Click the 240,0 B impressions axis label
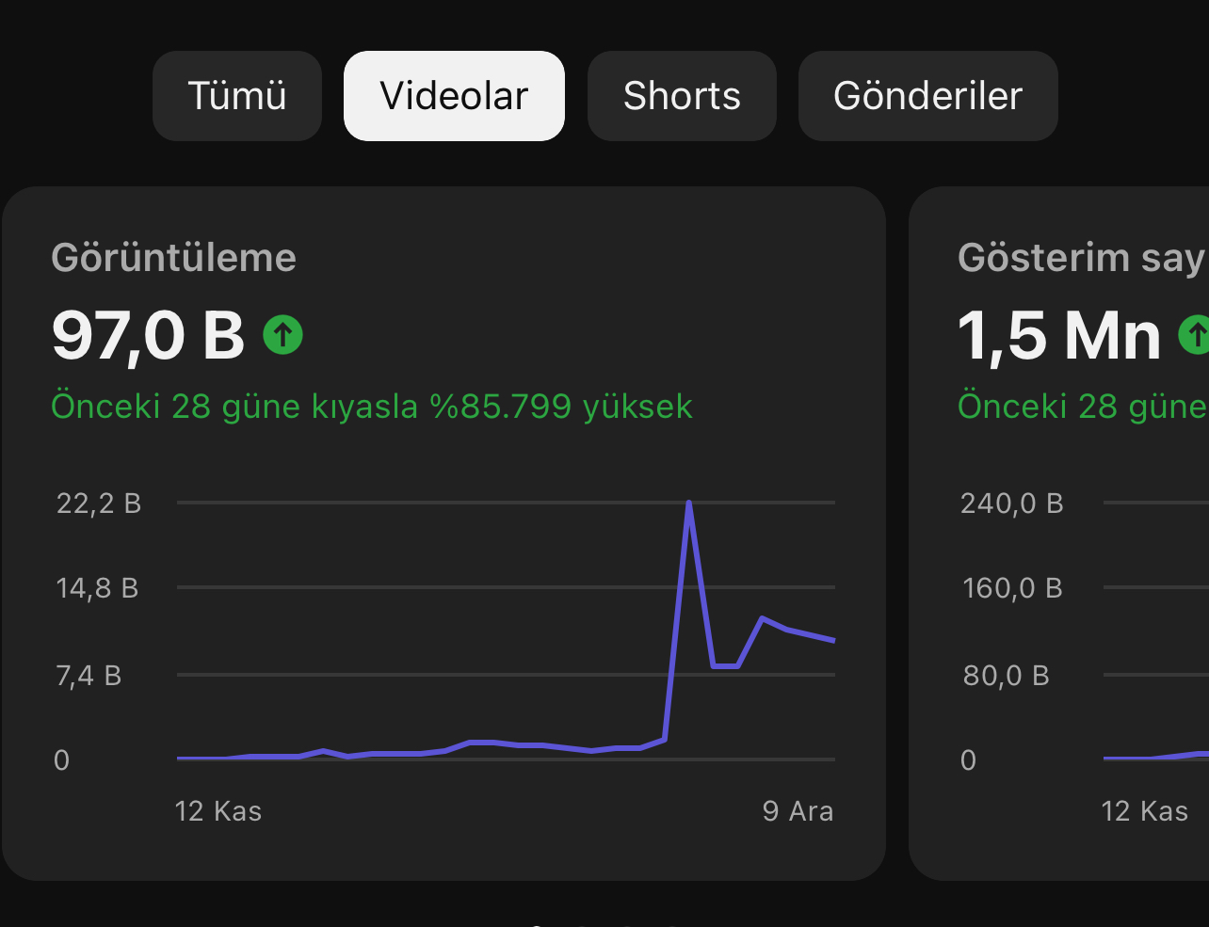 (1012, 503)
